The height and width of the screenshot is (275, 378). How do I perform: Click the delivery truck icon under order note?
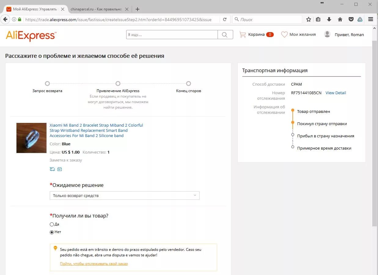pyautogui.click(x=52, y=169)
